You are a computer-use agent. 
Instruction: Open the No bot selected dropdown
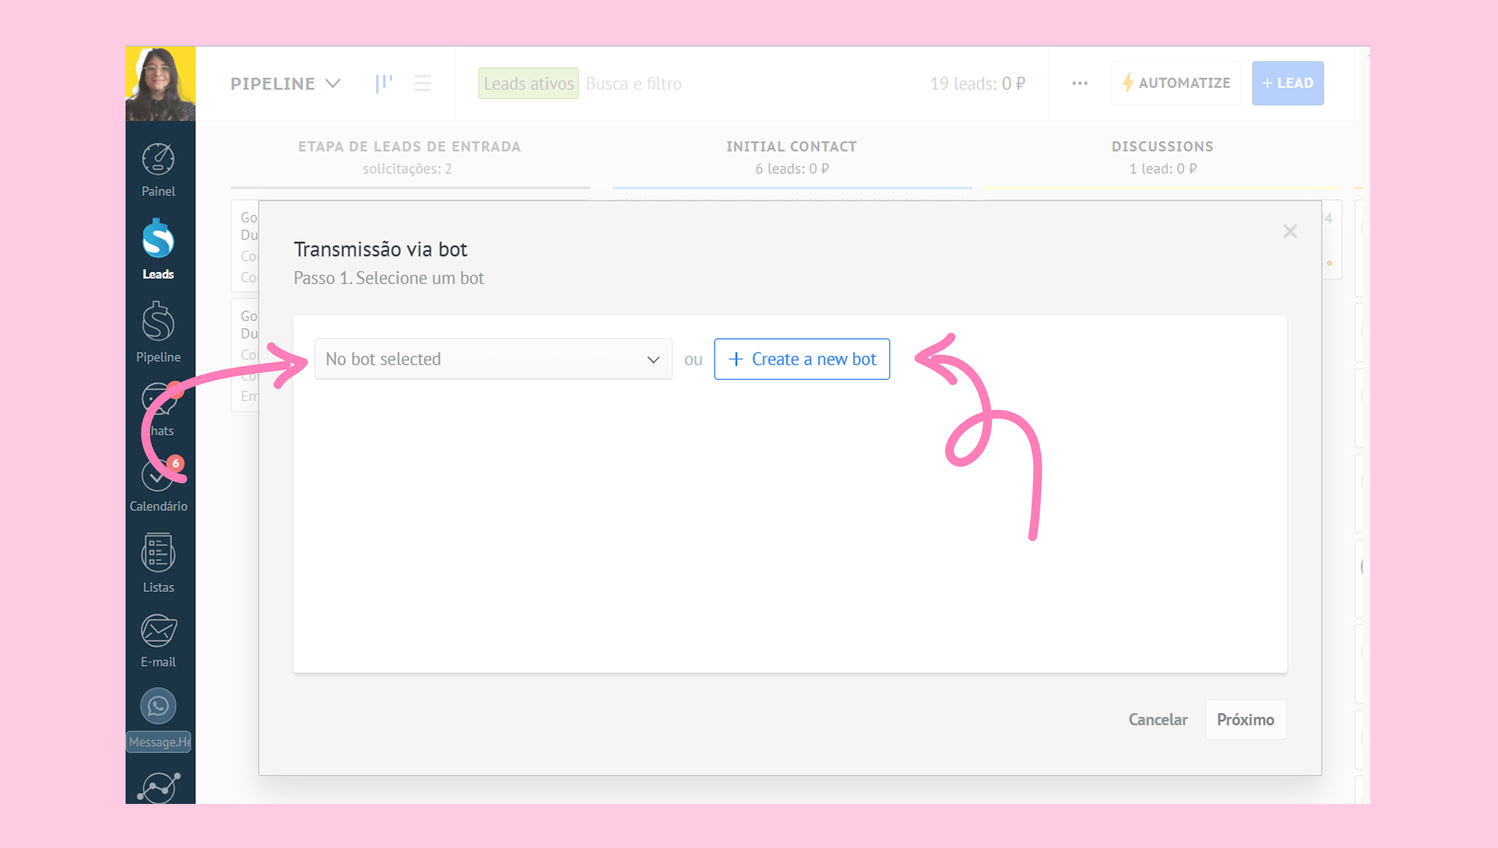(493, 359)
